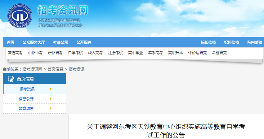Select the 高职升本 category tab
The width and height of the screenshot is (264, 139).
point(176,53)
